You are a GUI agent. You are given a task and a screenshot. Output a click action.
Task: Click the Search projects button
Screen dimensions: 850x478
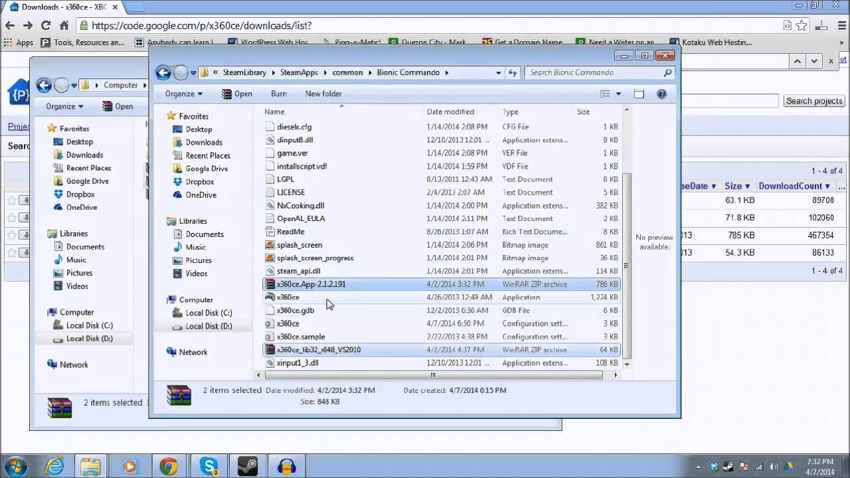(x=814, y=101)
